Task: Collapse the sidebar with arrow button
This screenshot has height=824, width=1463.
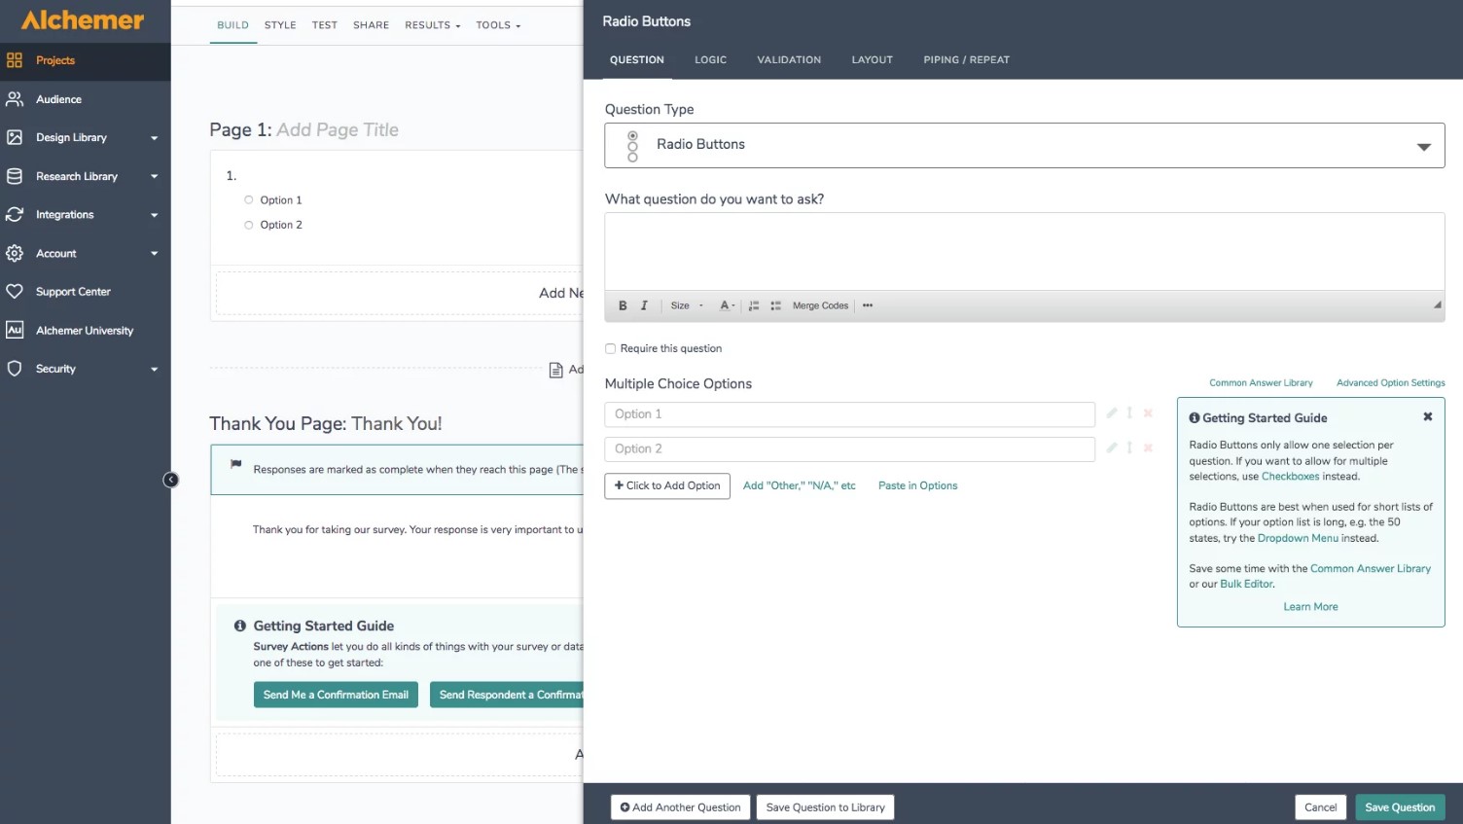Action: tap(170, 480)
